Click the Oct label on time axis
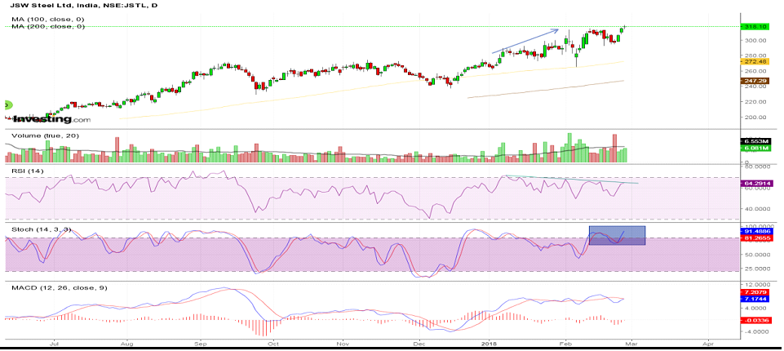The width and height of the screenshot is (784, 351). point(272,344)
